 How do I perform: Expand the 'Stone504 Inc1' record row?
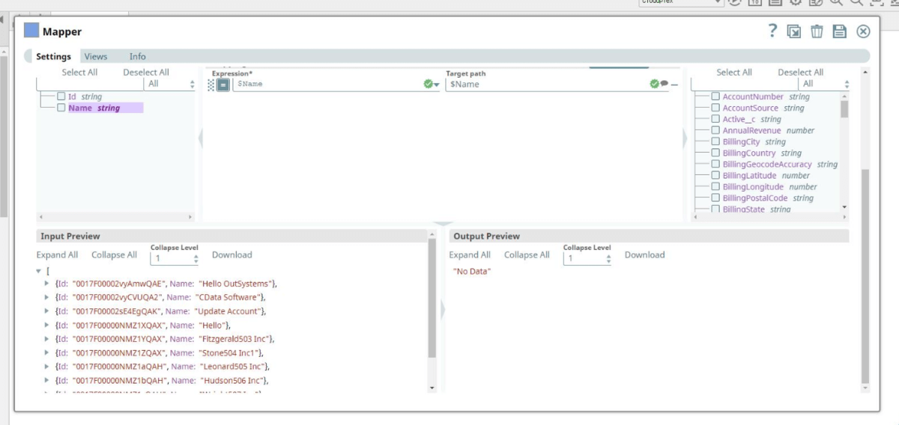[47, 352]
